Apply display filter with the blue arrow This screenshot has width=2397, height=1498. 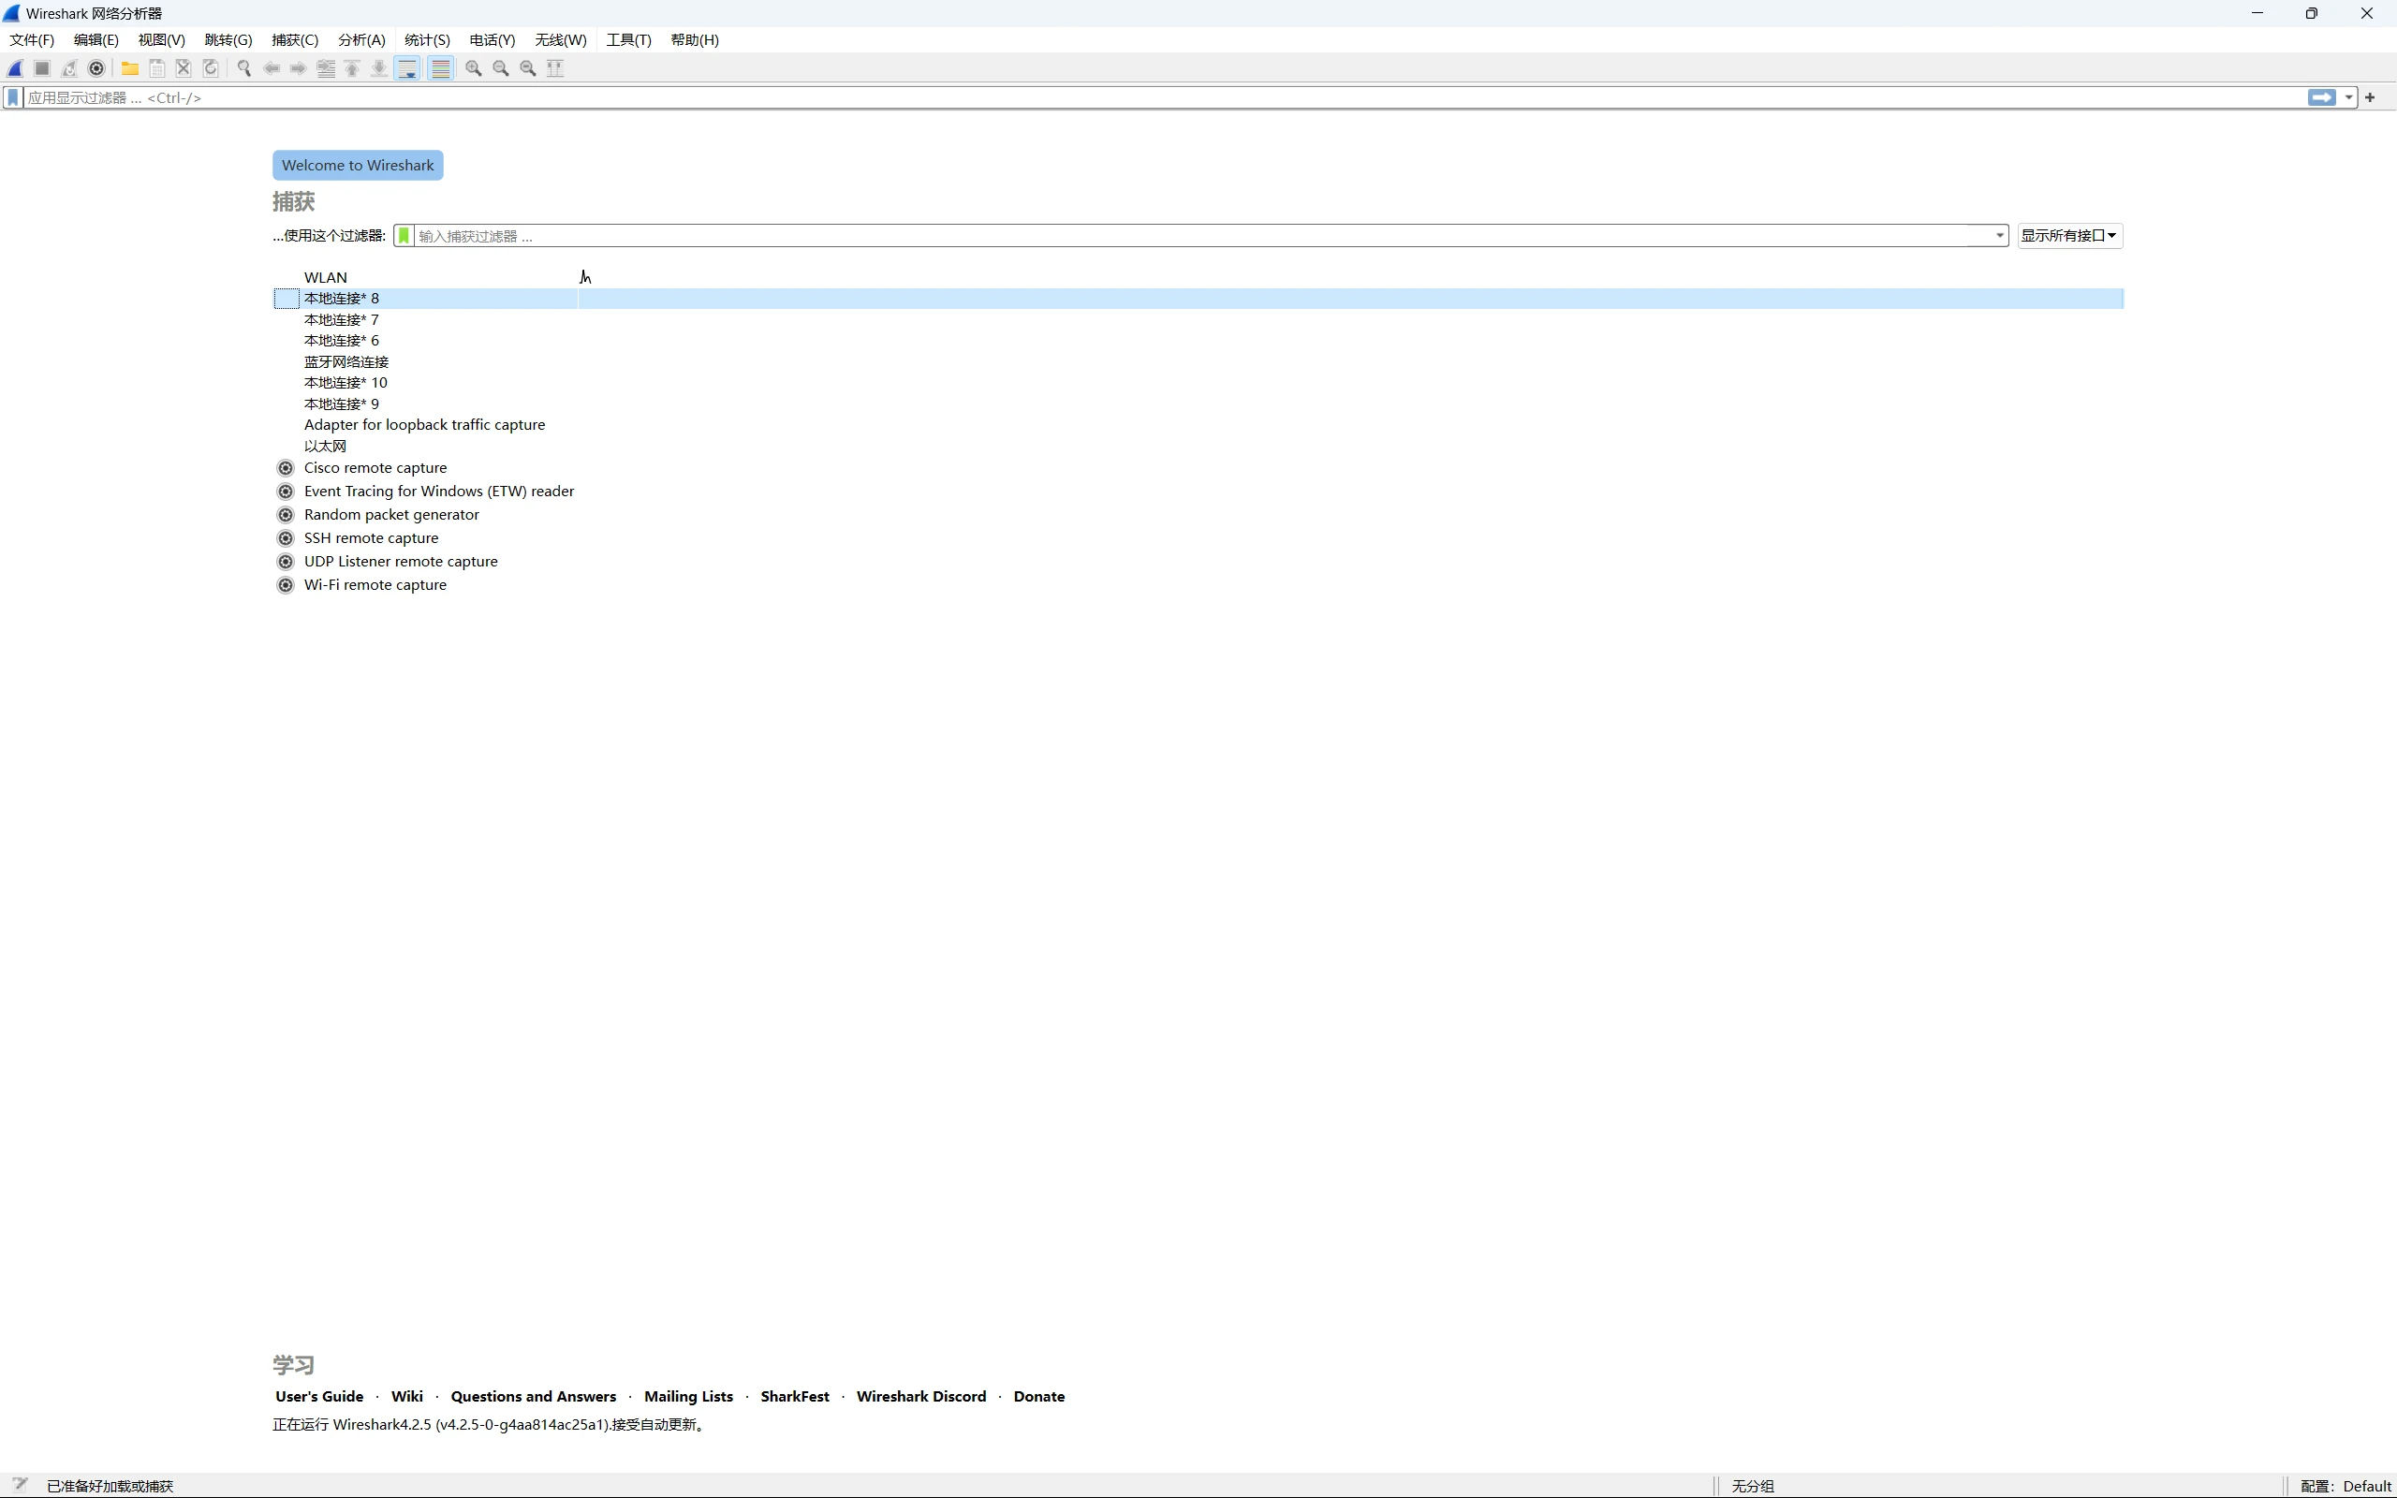[2322, 97]
